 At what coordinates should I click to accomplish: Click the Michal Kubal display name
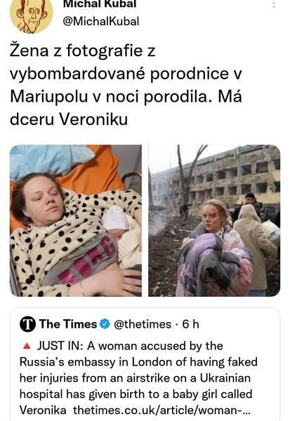click(100, 4)
